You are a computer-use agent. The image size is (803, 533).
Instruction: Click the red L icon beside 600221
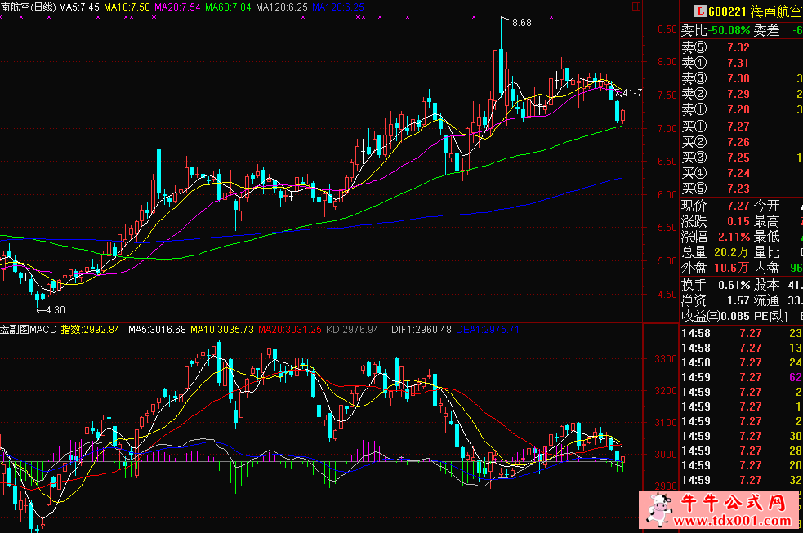point(700,11)
